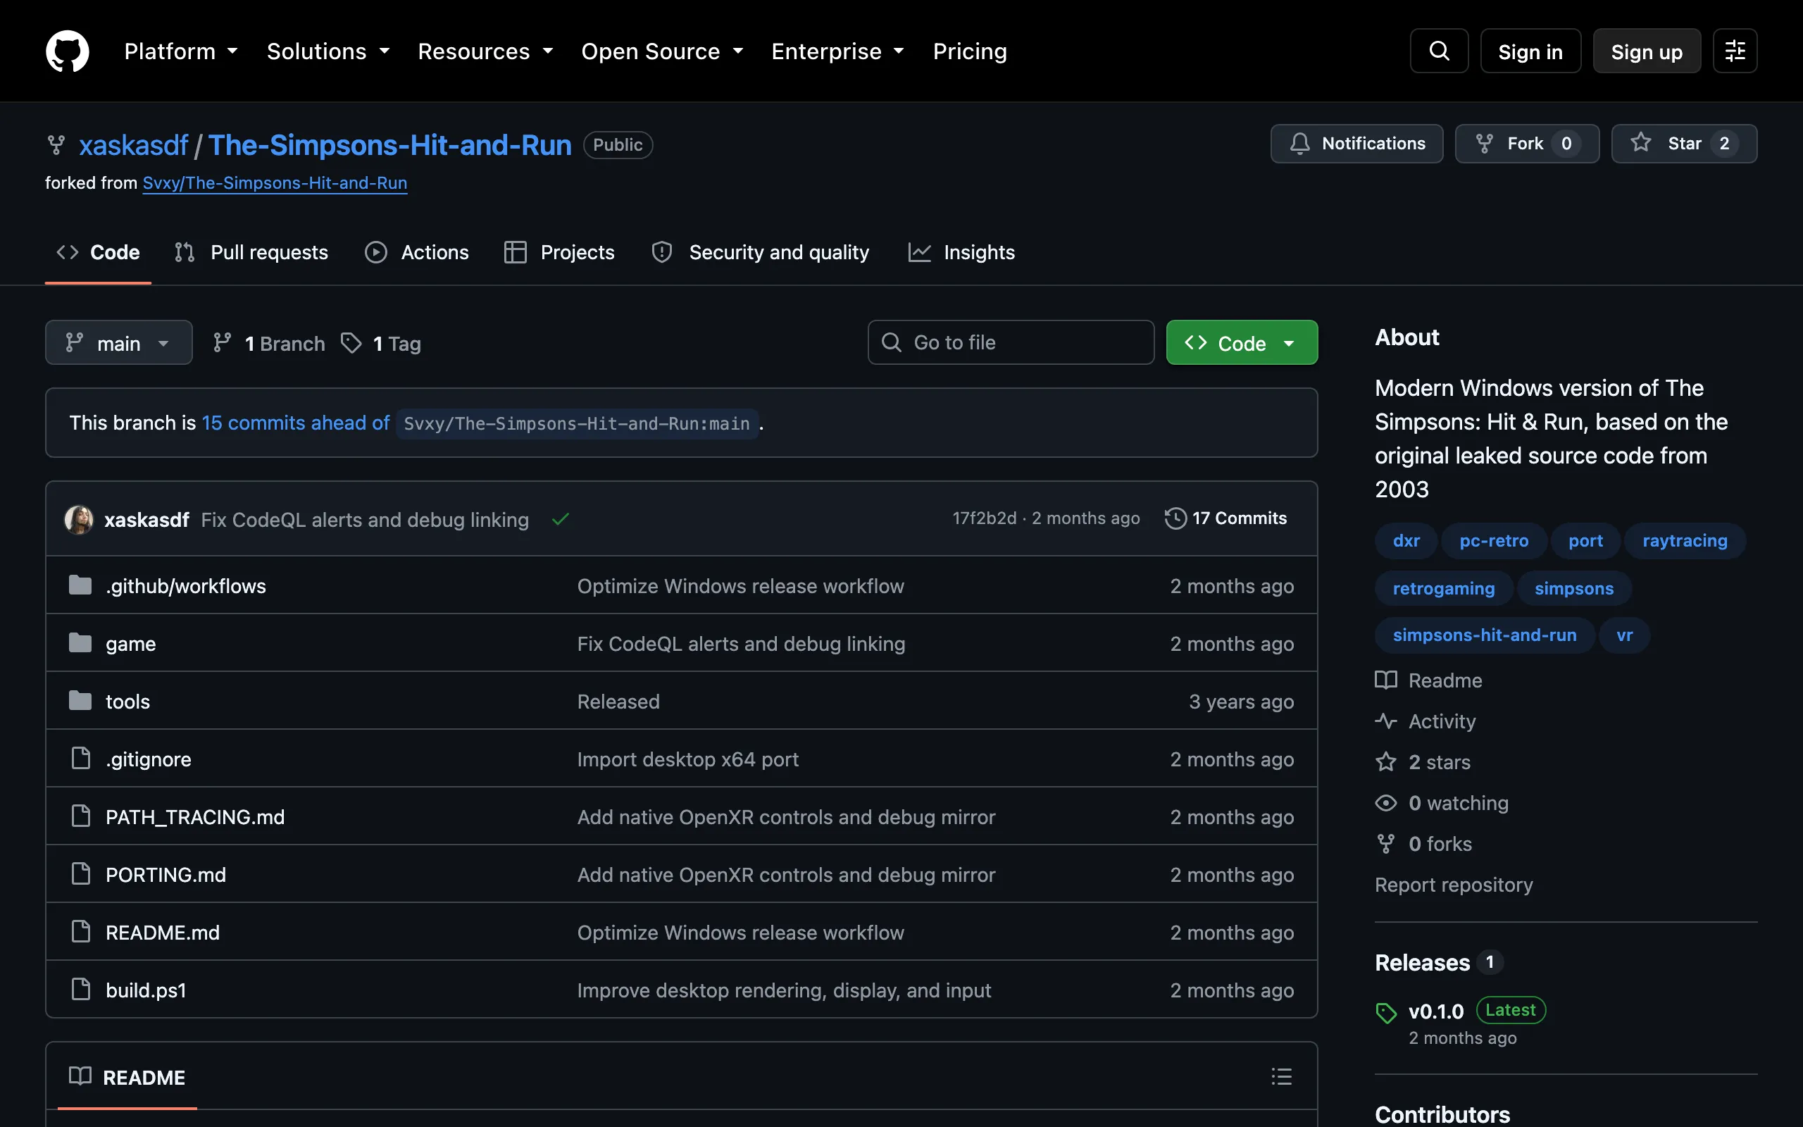This screenshot has width=1803, height=1127.
Task: Click xaskasdf's avatar in latest commit row
Action: [x=79, y=520]
